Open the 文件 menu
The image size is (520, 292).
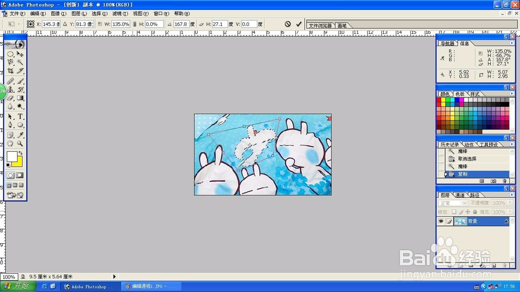17,14
